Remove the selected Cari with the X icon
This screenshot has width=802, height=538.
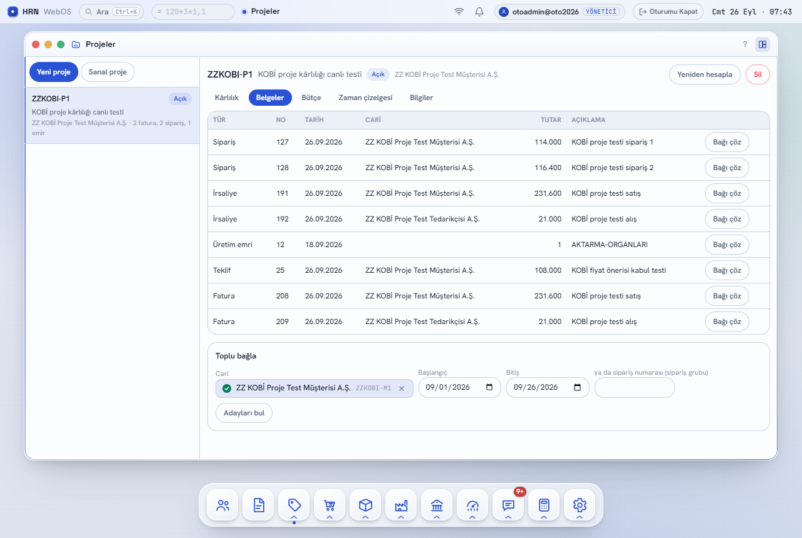point(402,388)
